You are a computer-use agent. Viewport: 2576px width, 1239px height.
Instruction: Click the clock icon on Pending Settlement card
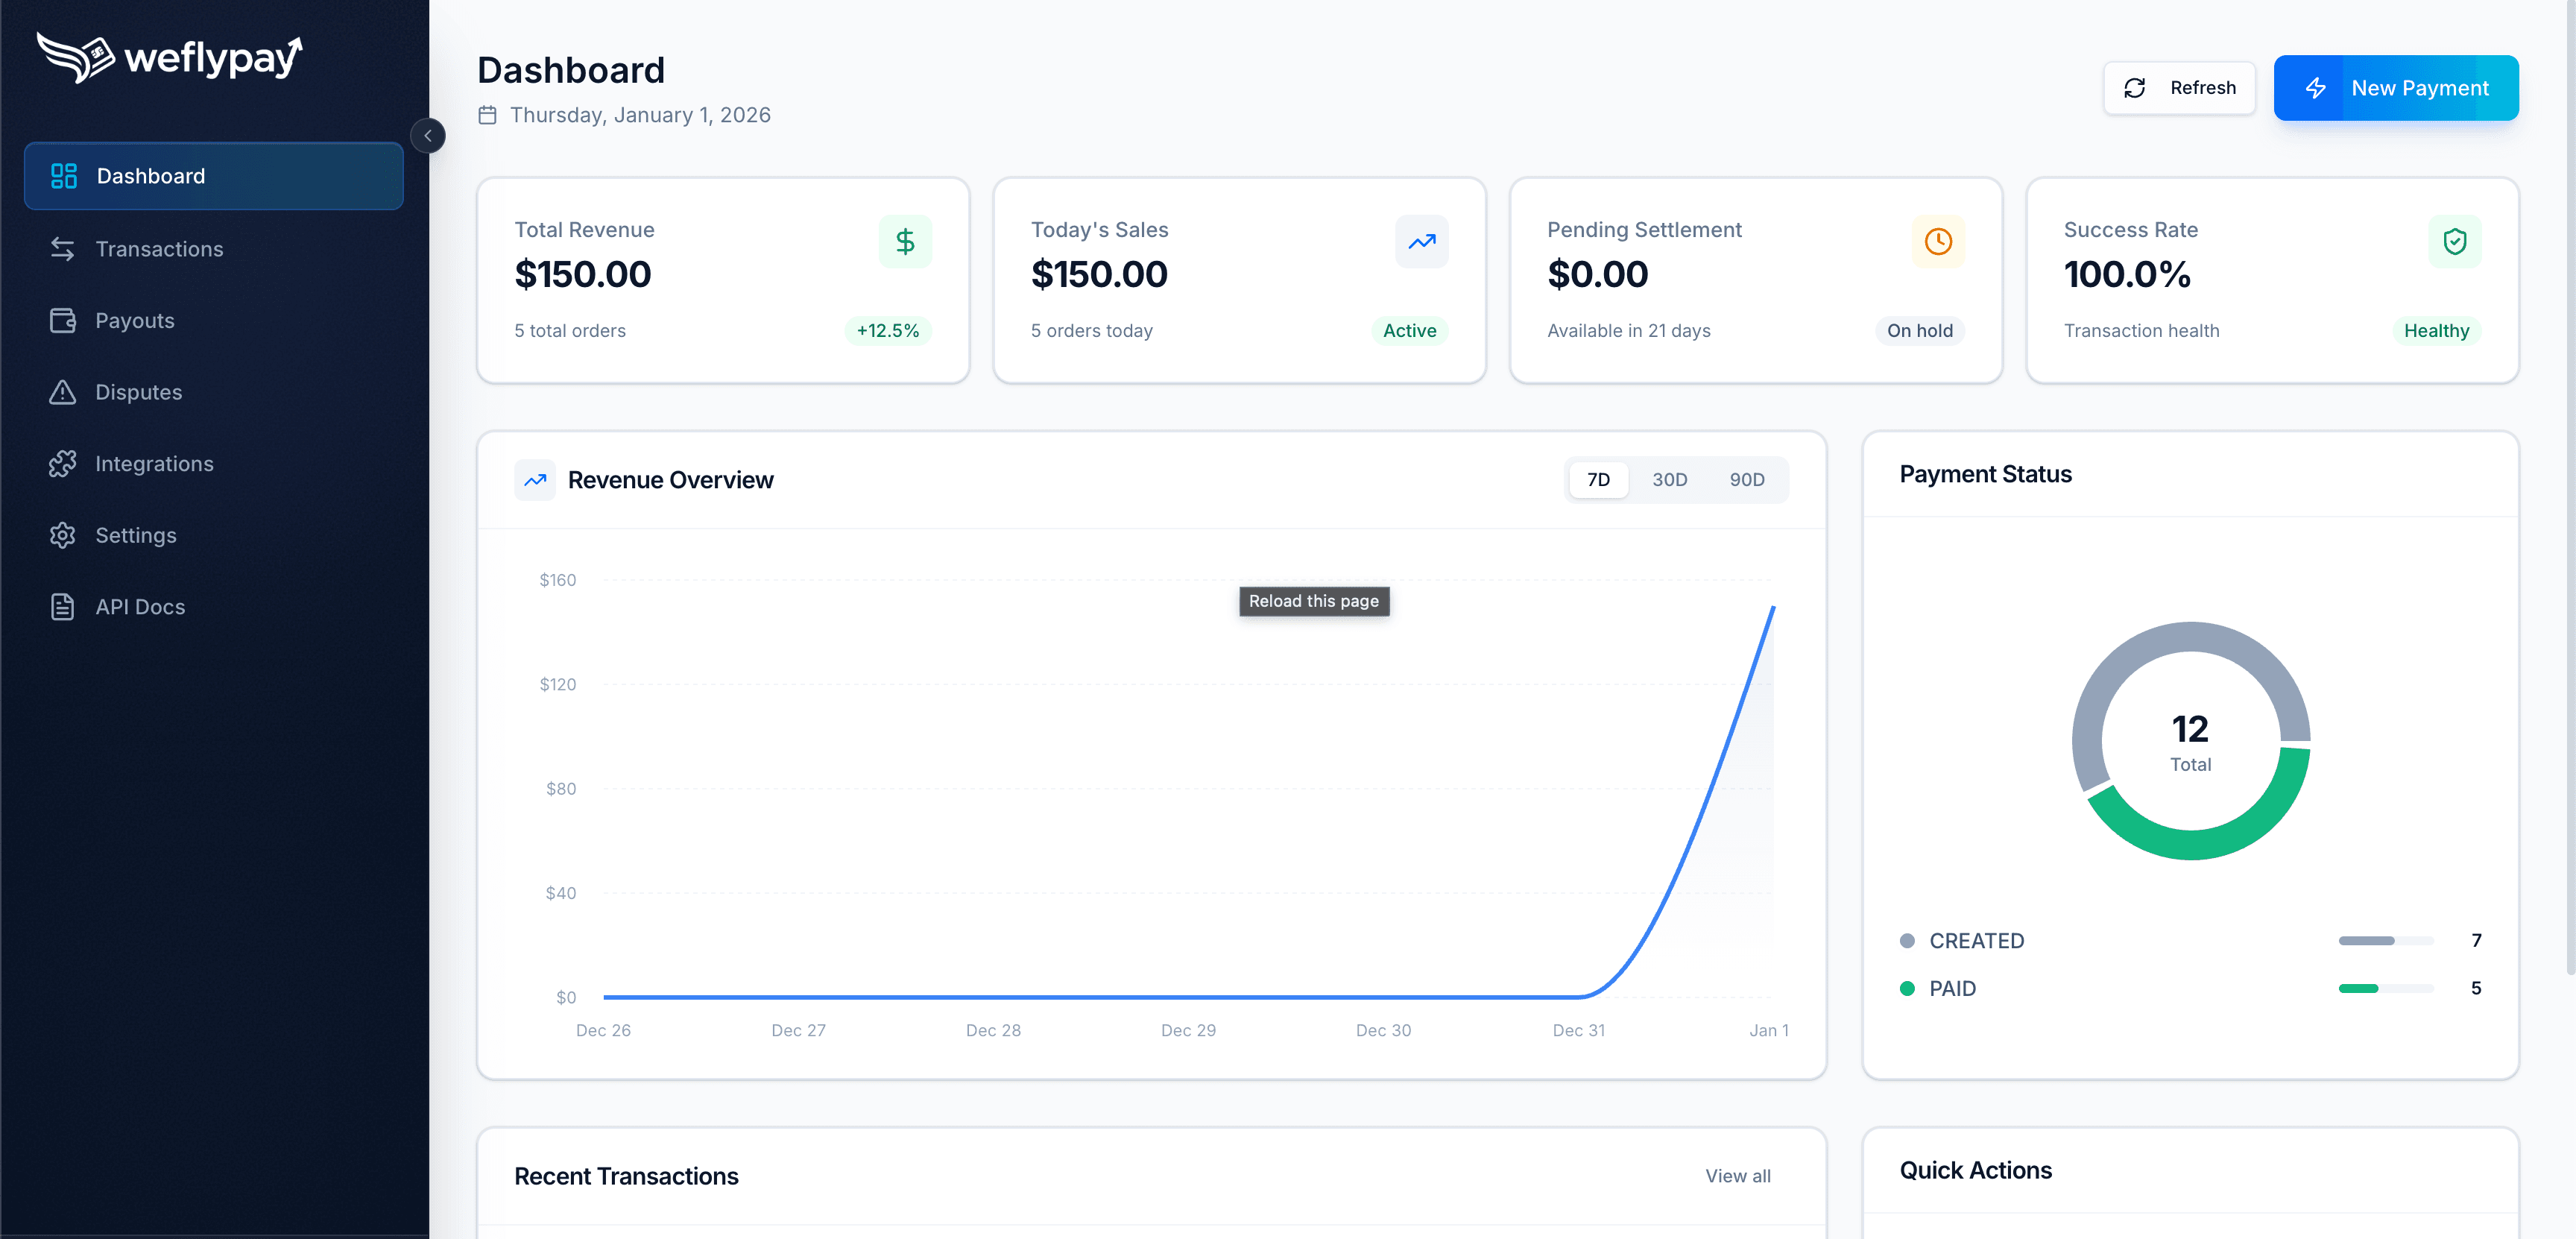coord(1938,241)
